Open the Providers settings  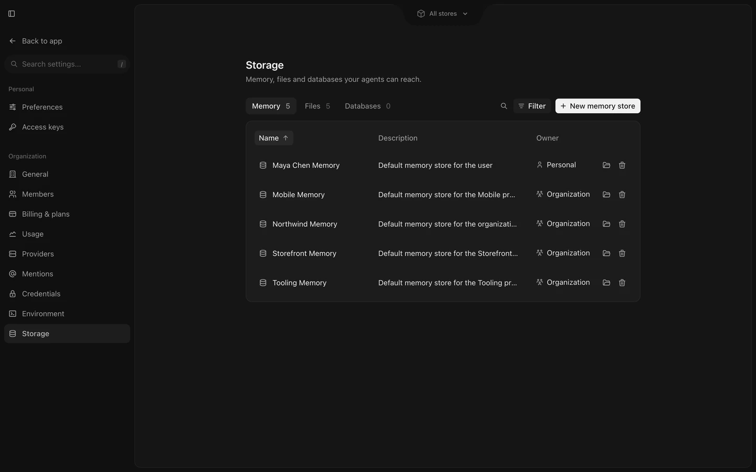point(67,254)
